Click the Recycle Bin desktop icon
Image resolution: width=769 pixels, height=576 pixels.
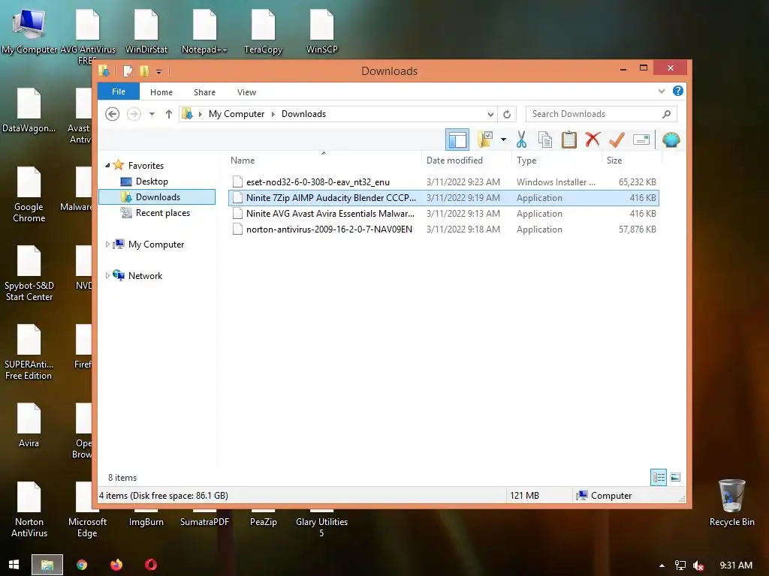pos(731,503)
